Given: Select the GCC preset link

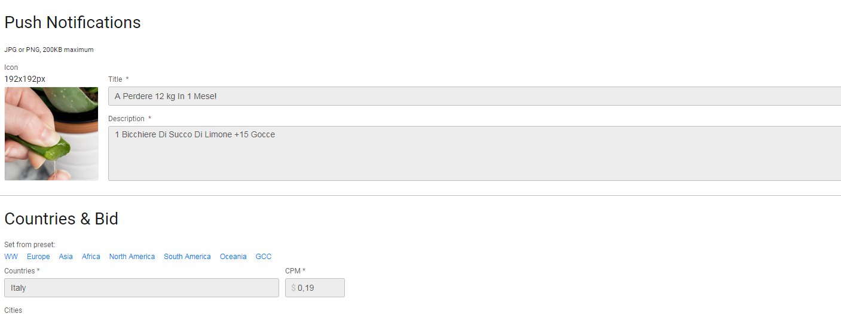Looking at the screenshot, I should click(x=264, y=257).
